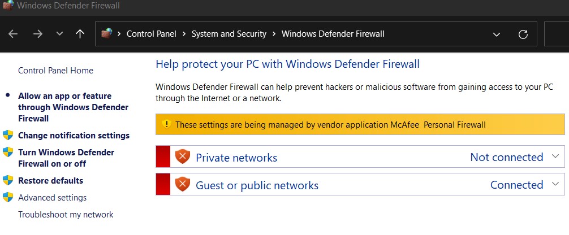569x235 pixels.
Task: Expand the Guest or public networks section
Action: [x=554, y=184]
